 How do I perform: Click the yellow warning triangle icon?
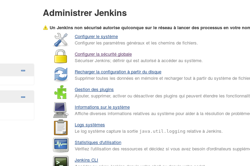(46, 28)
